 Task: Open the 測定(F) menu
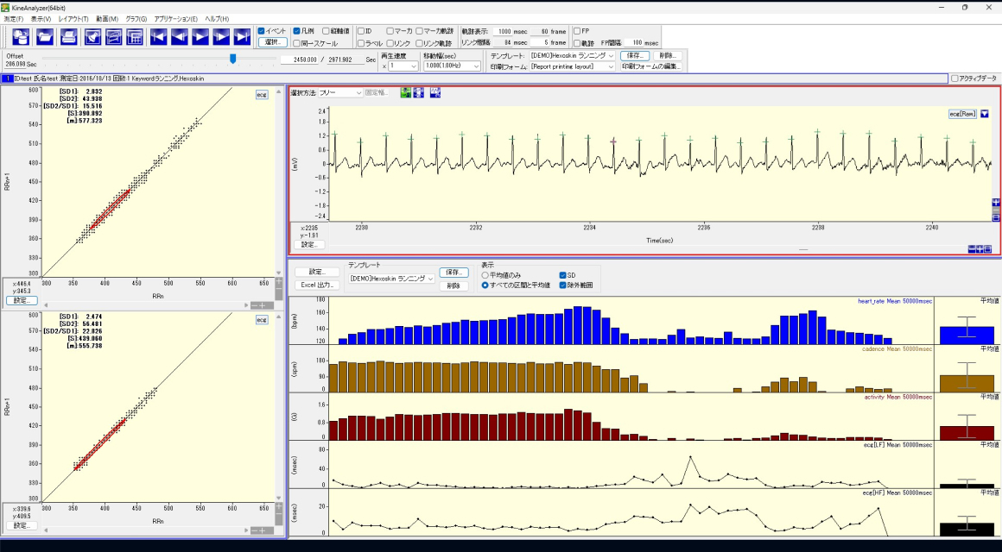click(x=13, y=19)
